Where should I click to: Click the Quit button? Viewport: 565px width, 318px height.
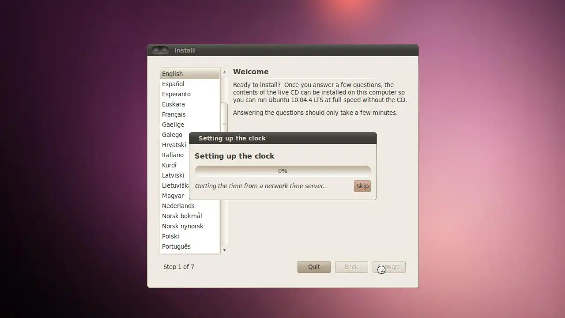314,267
